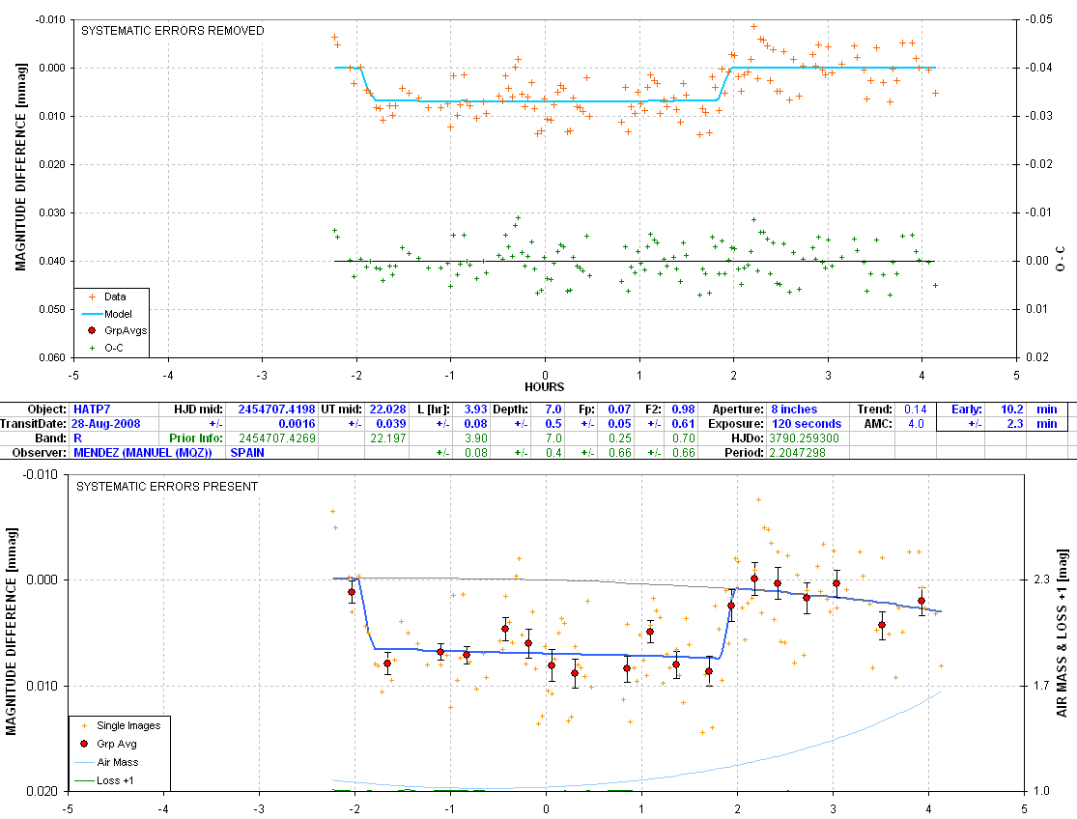Select the Prior Info label

coord(196,438)
